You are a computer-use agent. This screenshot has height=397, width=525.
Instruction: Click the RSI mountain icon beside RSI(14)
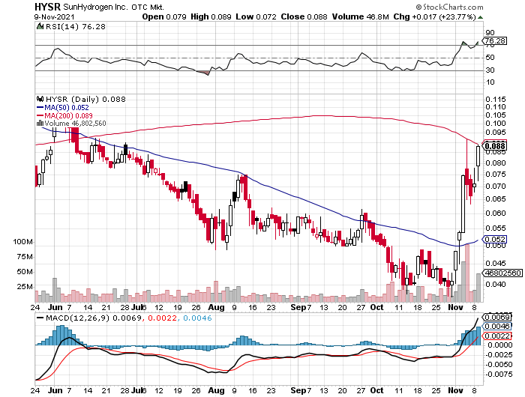click(40, 26)
